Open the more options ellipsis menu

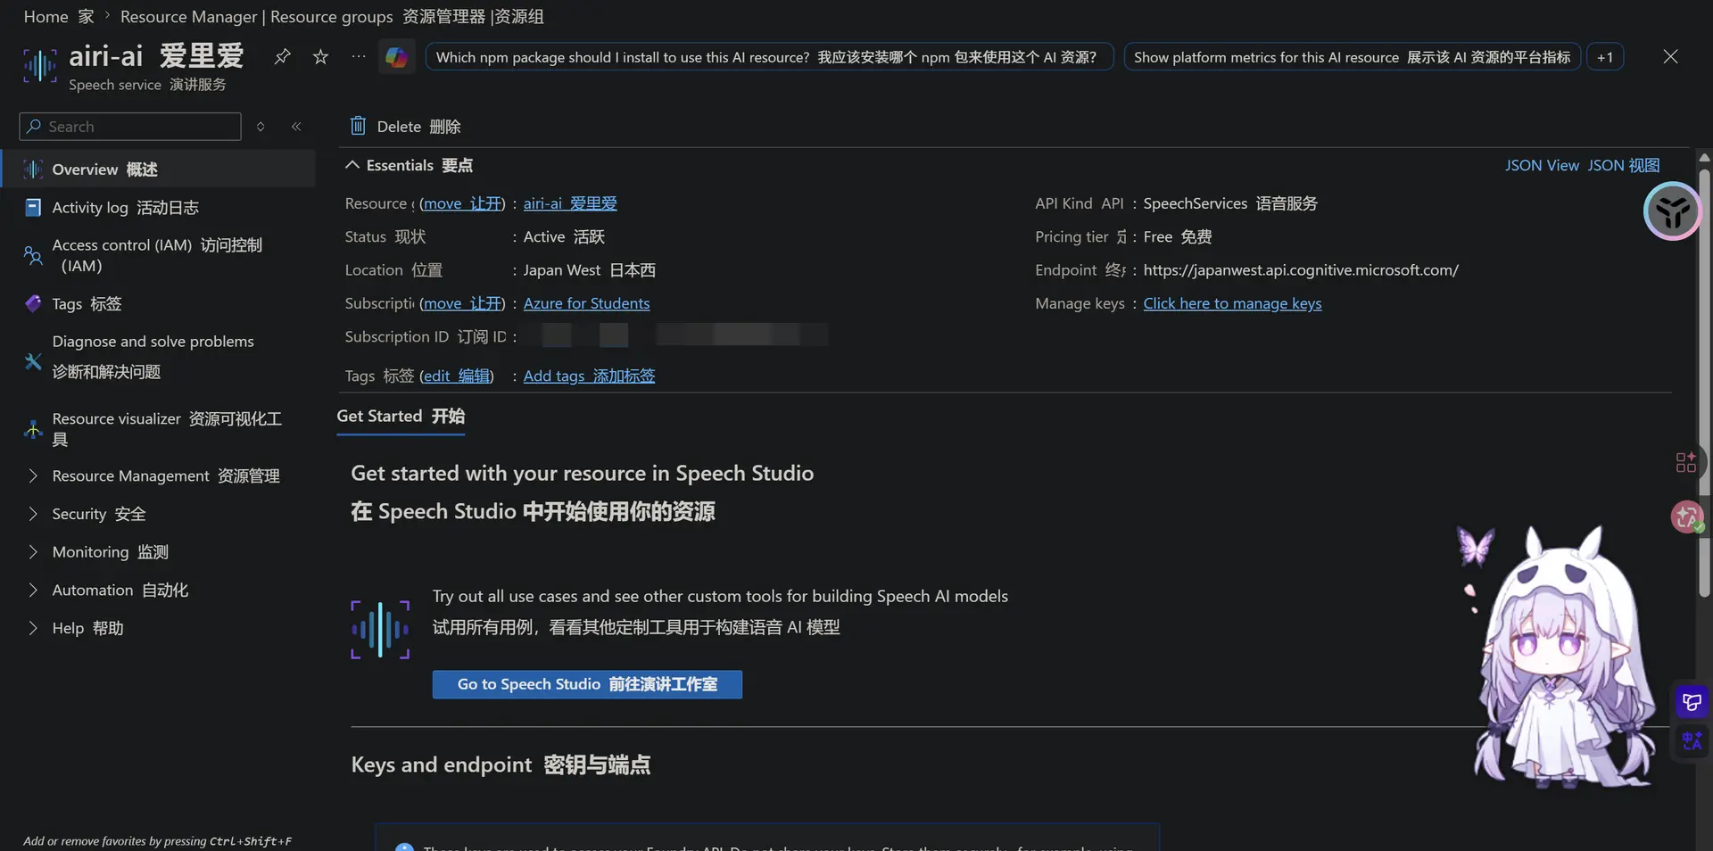(x=359, y=56)
